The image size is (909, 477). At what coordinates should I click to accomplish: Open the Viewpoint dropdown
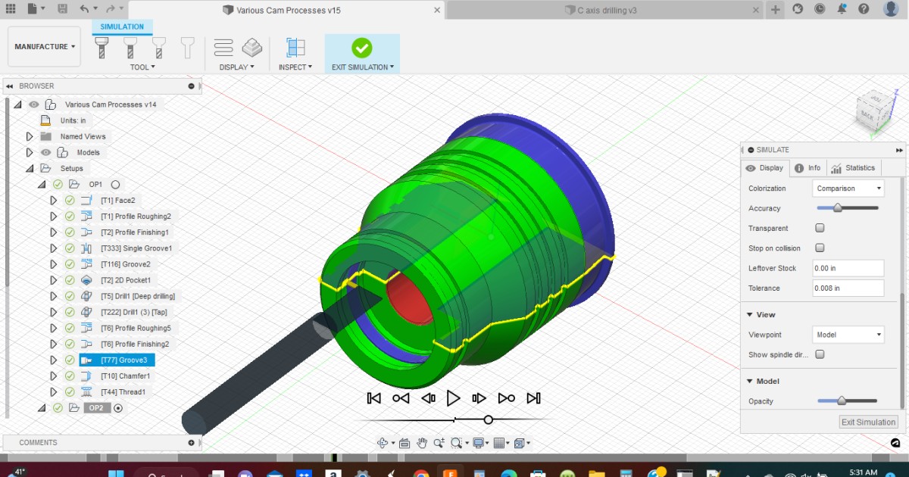click(x=848, y=334)
